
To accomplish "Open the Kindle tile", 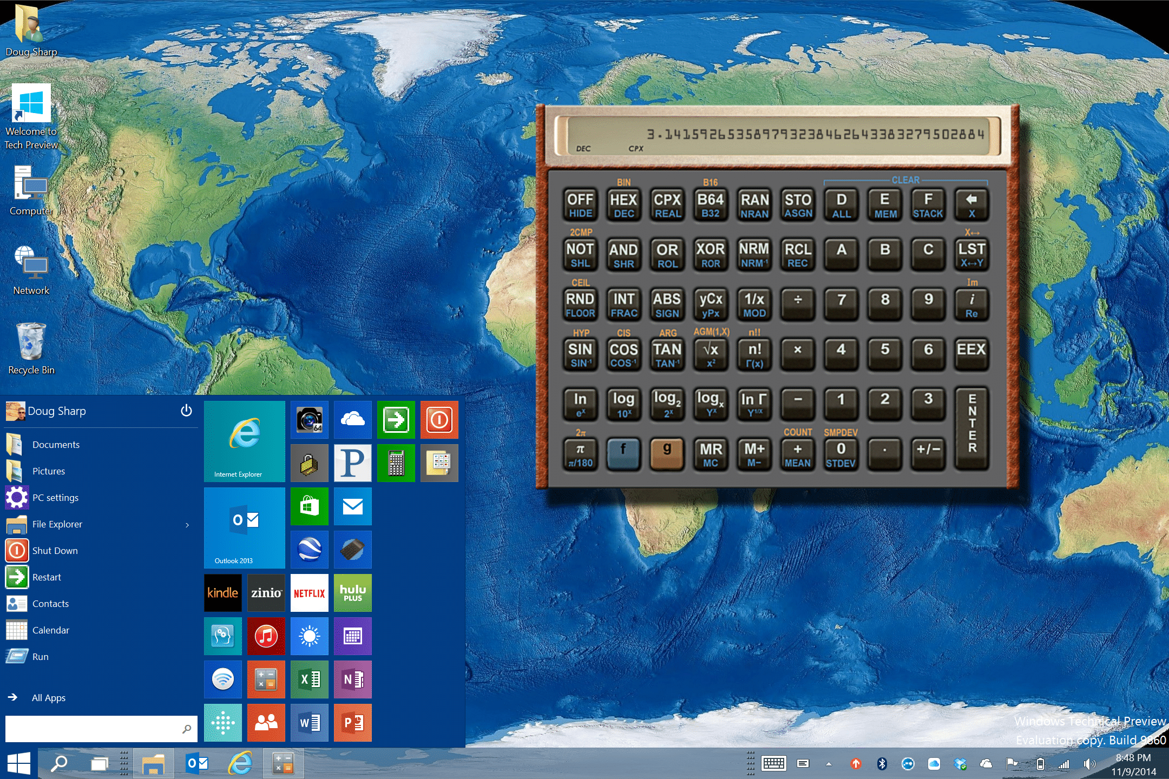I will pos(223,593).
